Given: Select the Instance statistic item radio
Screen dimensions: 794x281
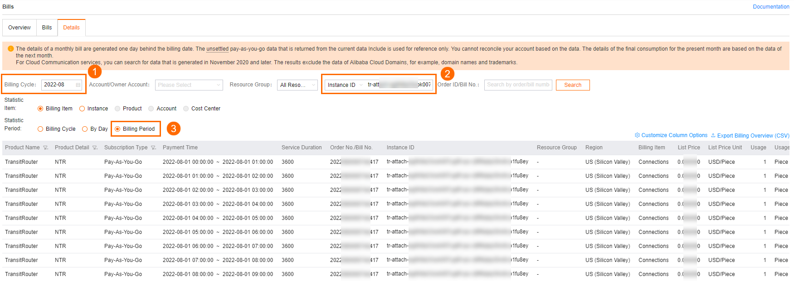Looking at the screenshot, I should point(82,109).
